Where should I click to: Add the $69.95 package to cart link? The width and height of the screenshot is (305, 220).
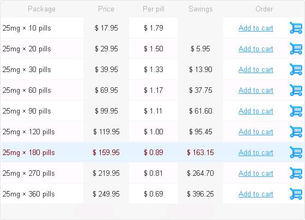[256, 90]
